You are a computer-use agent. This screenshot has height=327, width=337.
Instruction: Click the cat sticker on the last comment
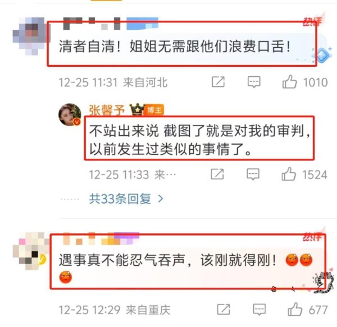[324, 282]
